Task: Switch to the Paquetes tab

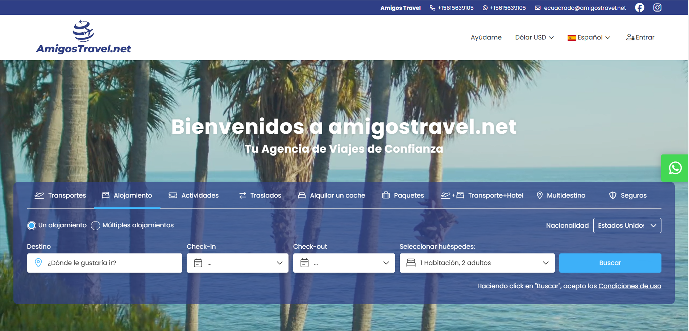Action: click(x=403, y=195)
